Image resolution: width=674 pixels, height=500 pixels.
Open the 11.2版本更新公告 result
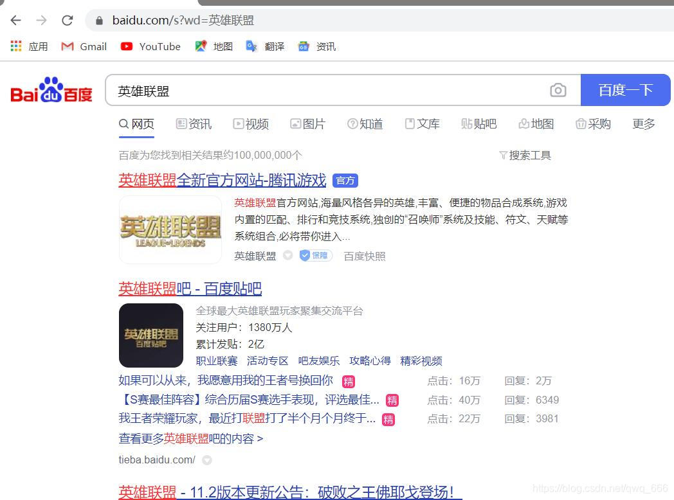click(x=290, y=492)
